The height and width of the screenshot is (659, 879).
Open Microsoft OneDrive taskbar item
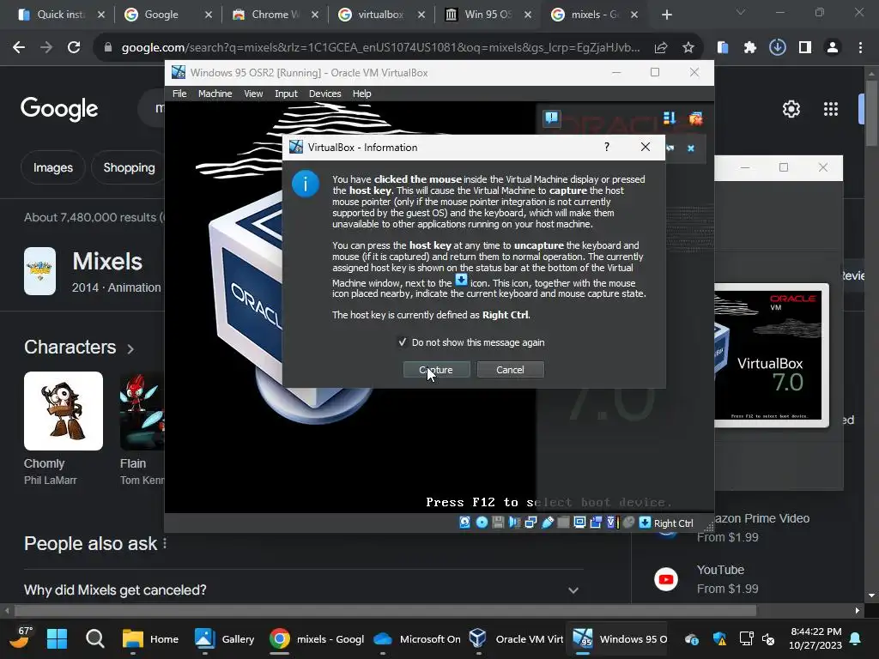(416, 638)
